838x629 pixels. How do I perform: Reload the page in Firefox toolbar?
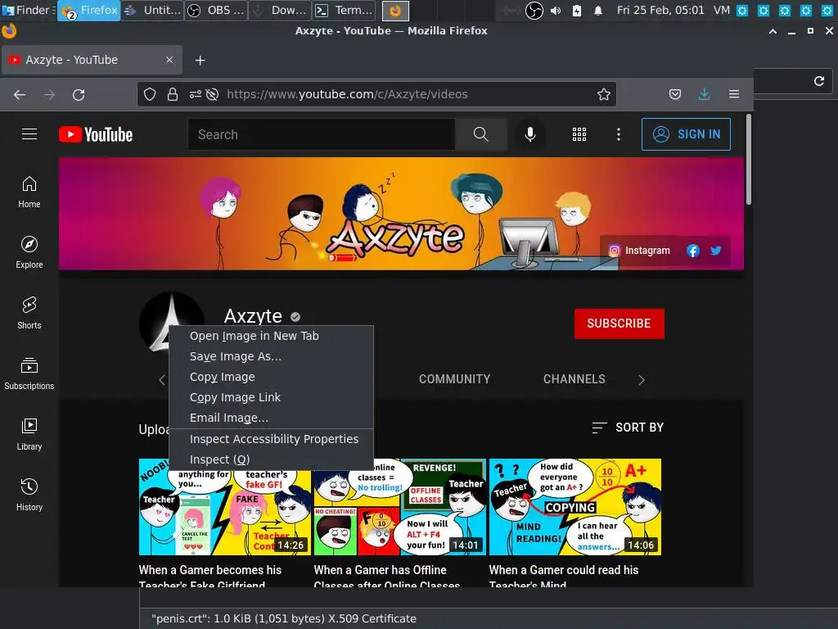(x=79, y=95)
